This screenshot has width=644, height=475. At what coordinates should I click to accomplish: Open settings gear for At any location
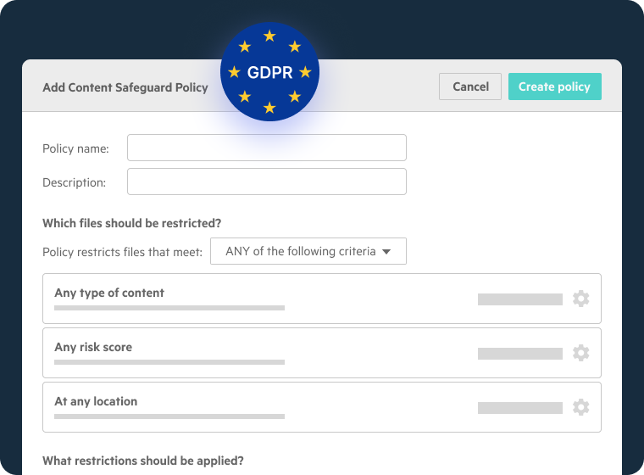click(580, 407)
